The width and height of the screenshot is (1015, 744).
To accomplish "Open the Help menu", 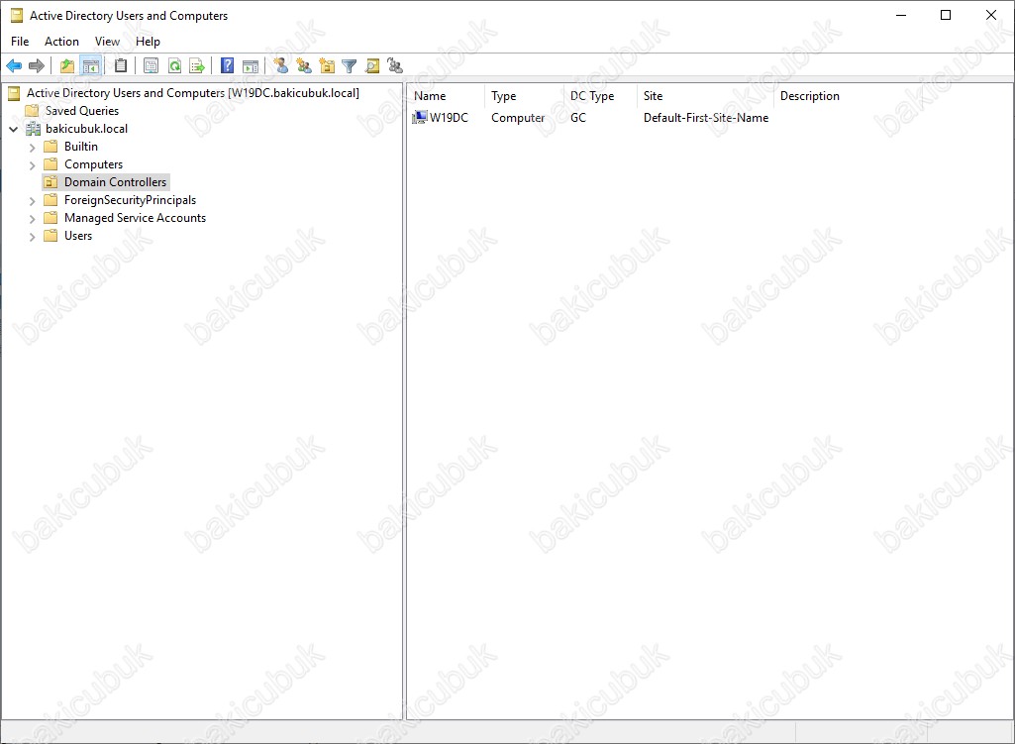I will tap(148, 42).
